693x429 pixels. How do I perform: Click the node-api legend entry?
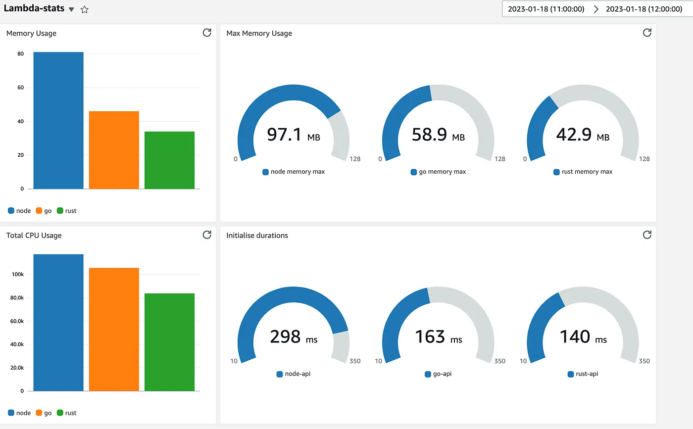[294, 374]
